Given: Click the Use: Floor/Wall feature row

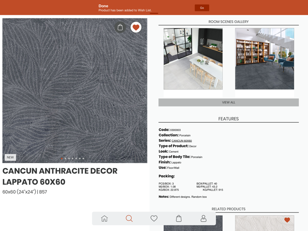Looking at the screenshot, I should [169, 168].
